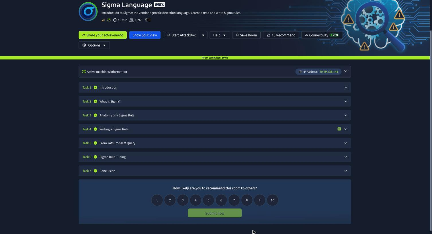This screenshot has height=234, width=432.
Task: Select rating 6 for recommendation
Action: pos(221,200)
